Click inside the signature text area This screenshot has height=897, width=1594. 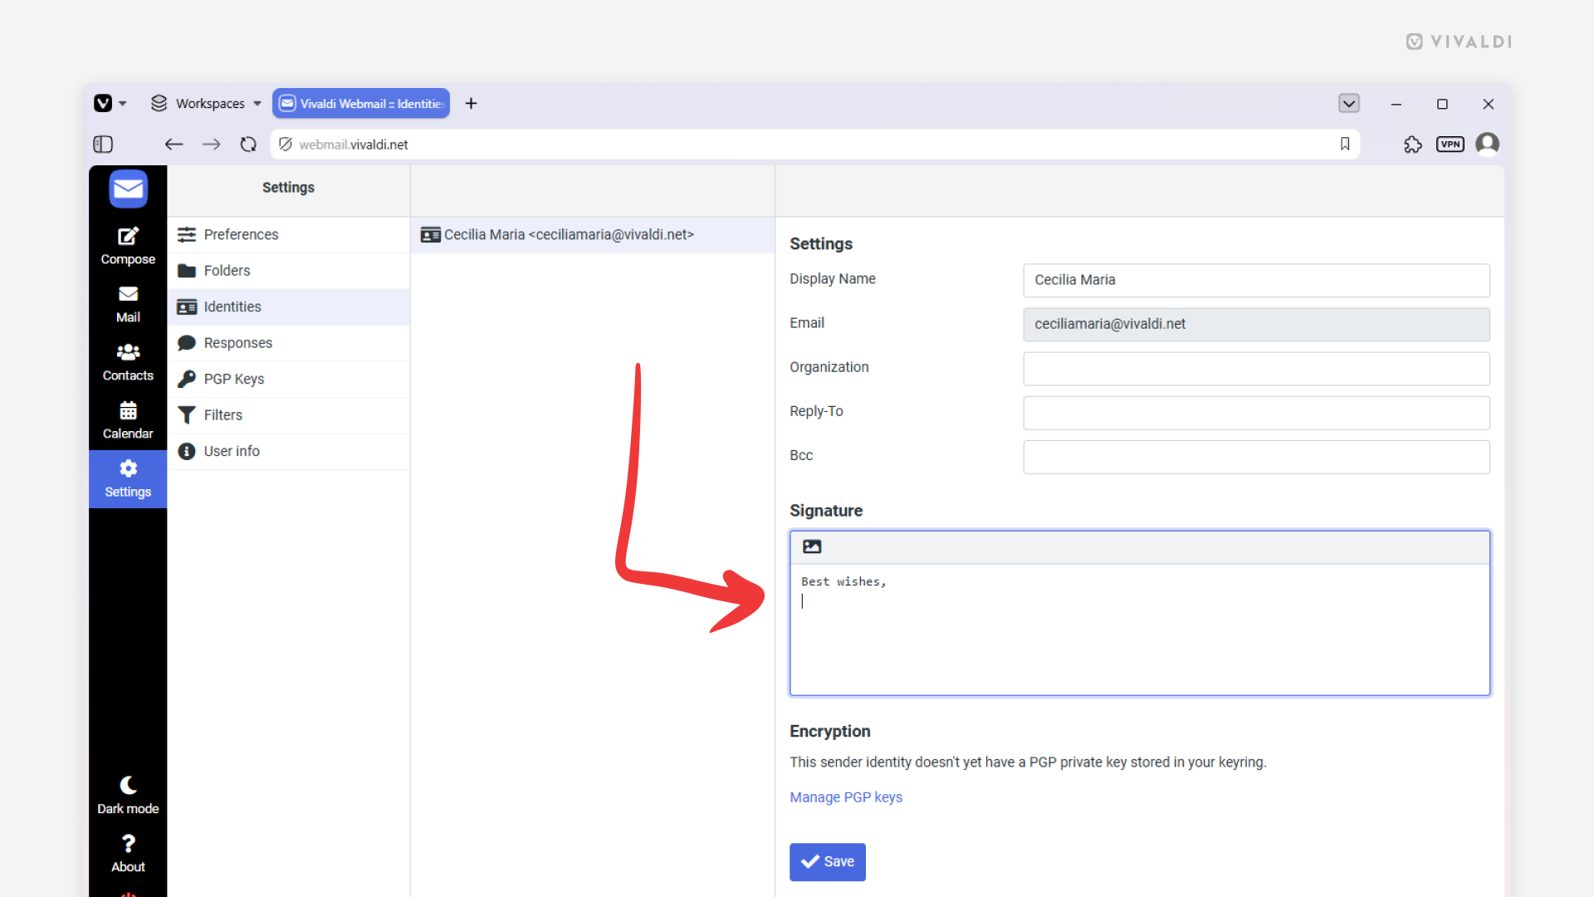coord(1140,629)
